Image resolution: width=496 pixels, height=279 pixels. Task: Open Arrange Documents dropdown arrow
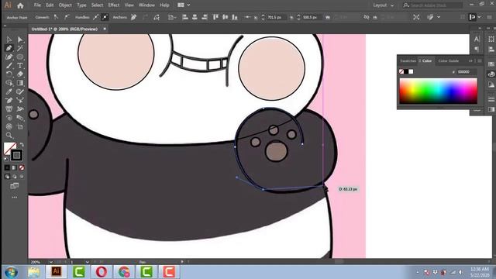(x=188, y=5)
